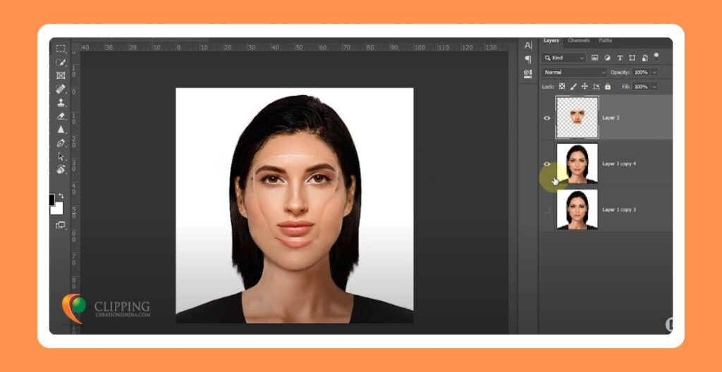Lock image pixels with brush icon
Screen dimensions: 722x372
pos(573,86)
